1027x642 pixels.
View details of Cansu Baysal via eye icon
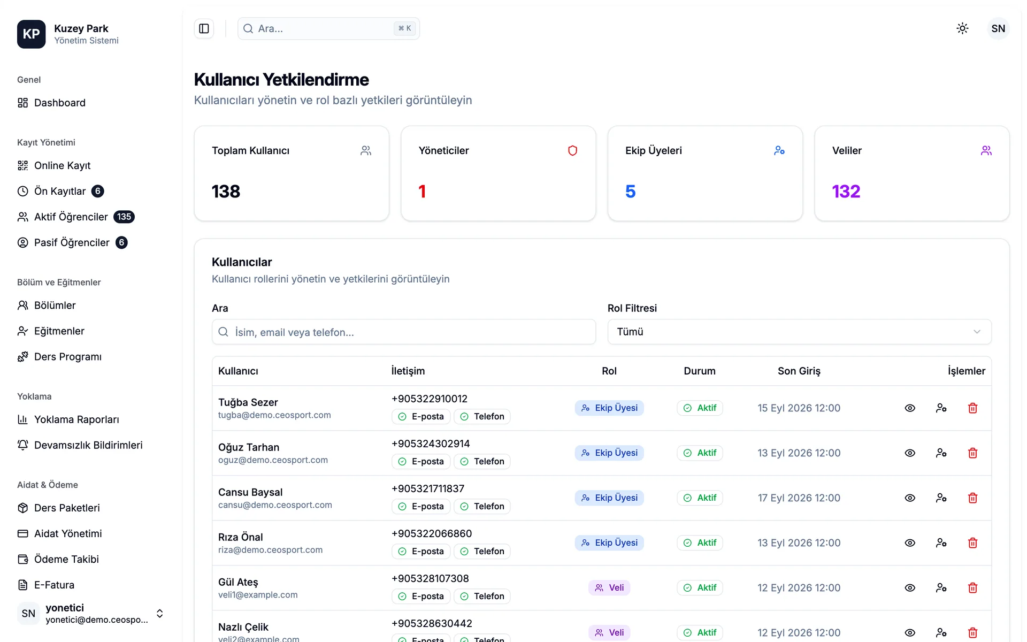(910, 498)
